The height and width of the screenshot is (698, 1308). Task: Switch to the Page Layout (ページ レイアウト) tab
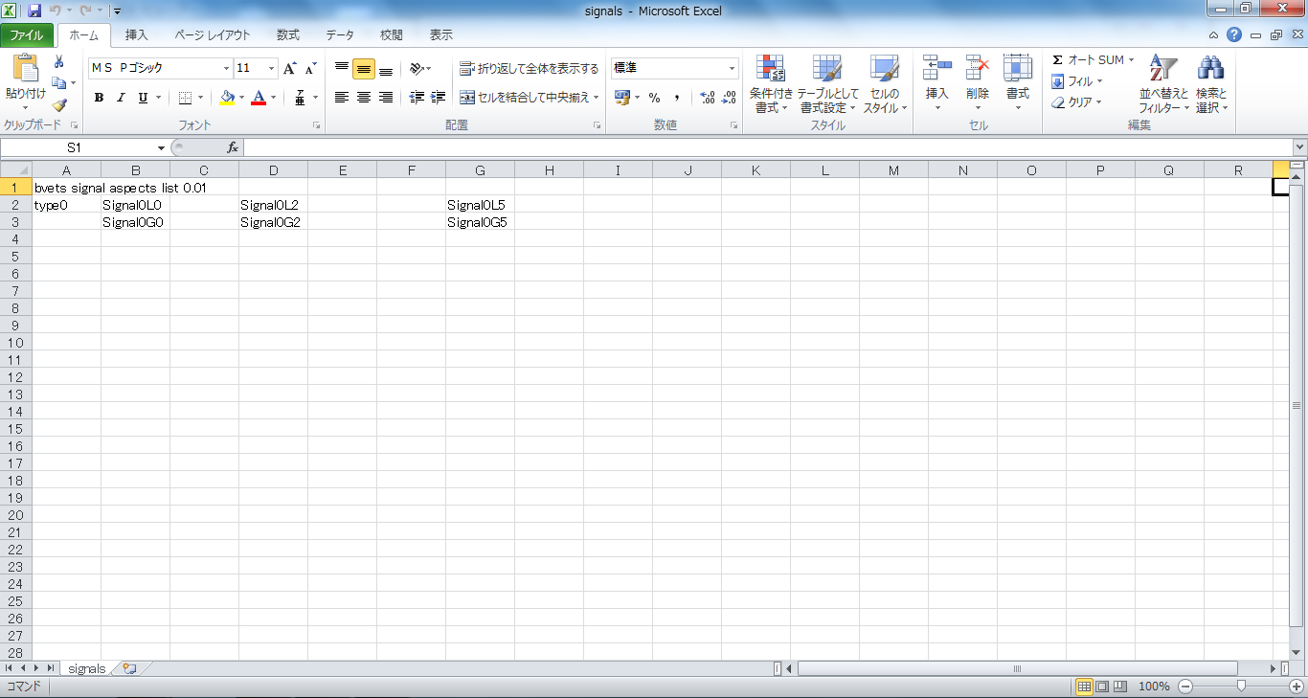click(212, 34)
